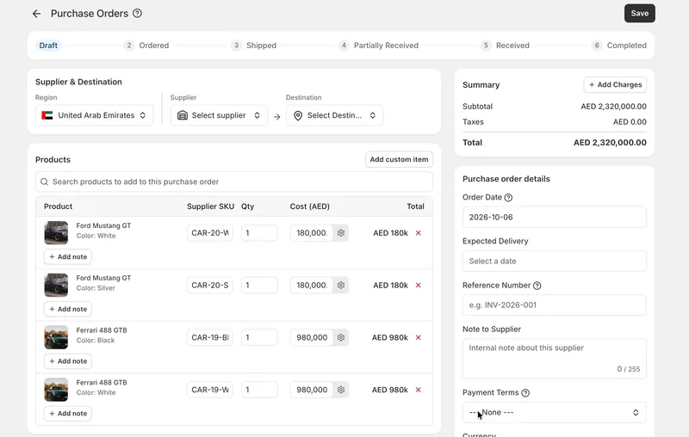Click the Note to Supplier text area
Screen dimensions: 689x437
pos(554,359)
